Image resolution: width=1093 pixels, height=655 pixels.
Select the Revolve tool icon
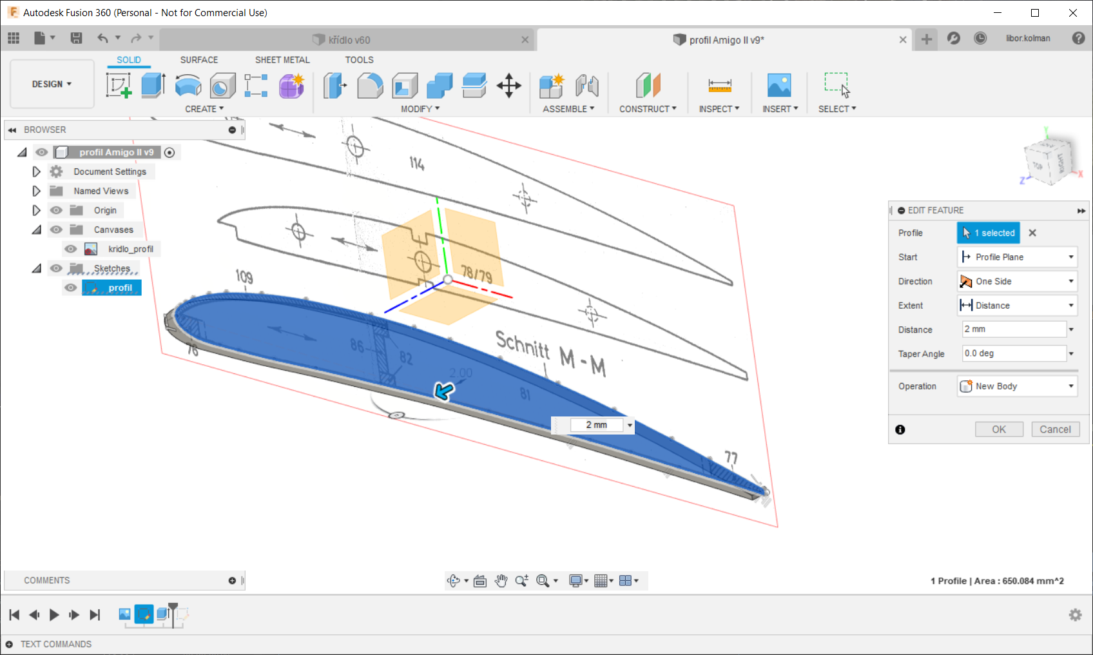pyautogui.click(x=188, y=85)
